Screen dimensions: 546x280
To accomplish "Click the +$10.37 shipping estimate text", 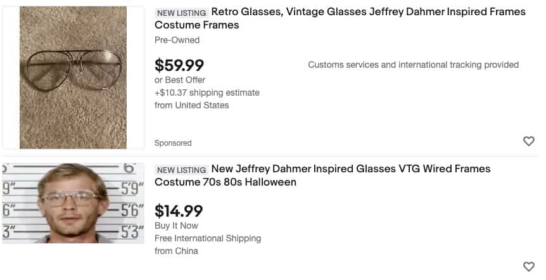I will point(207,92).
